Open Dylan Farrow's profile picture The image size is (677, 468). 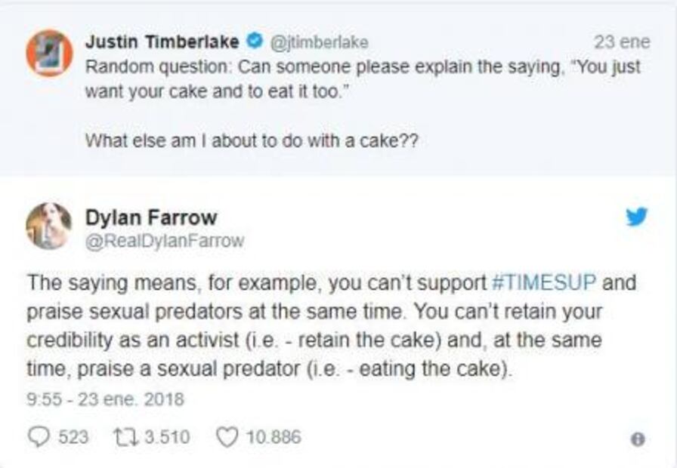pos(49,226)
